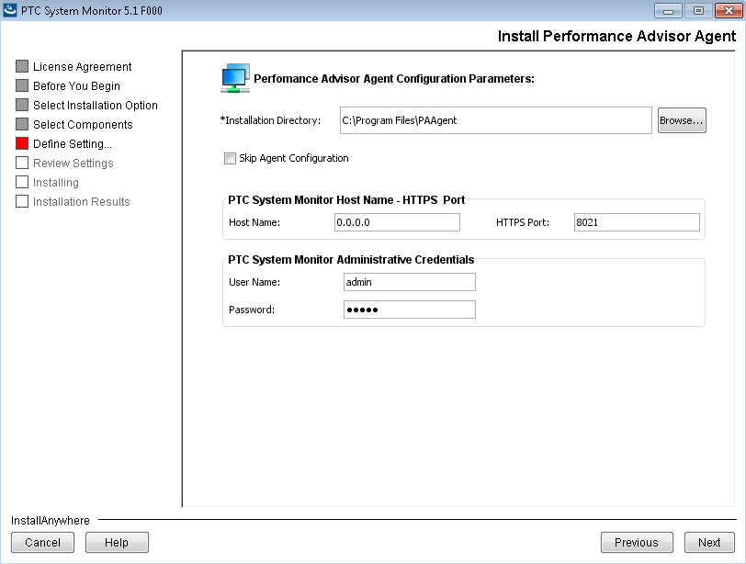
Task: Click the Previous button
Action: [x=637, y=542]
